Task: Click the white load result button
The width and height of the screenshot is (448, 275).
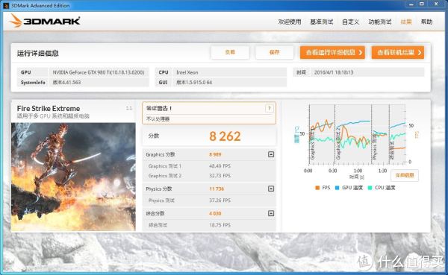Action: pos(230,52)
